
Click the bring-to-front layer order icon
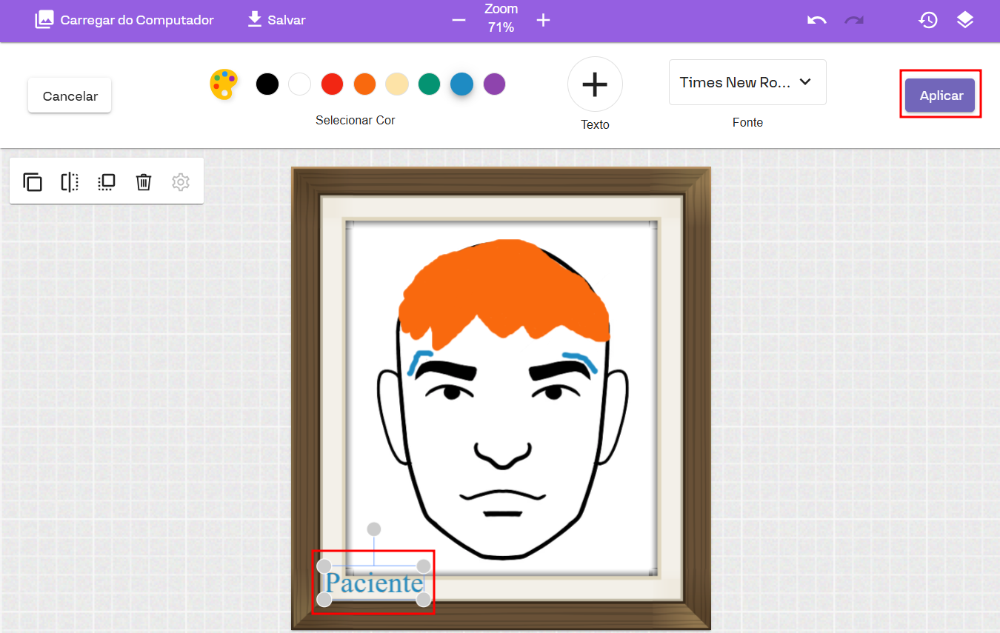pos(107,182)
